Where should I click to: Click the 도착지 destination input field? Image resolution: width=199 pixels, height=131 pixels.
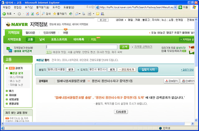point(98,70)
